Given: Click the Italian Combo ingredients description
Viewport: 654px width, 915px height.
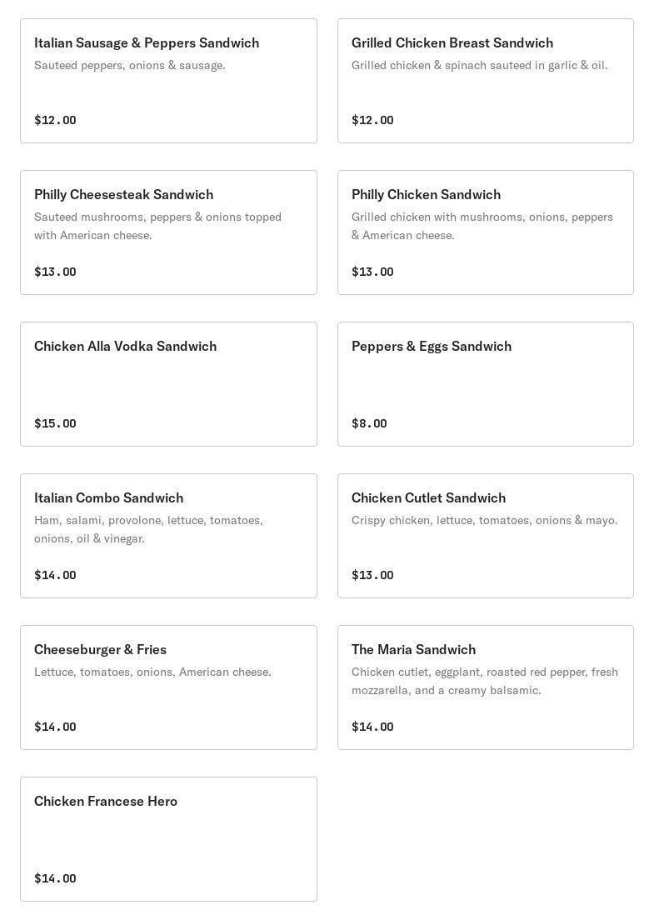Looking at the screenshot, I should (148, 529).
